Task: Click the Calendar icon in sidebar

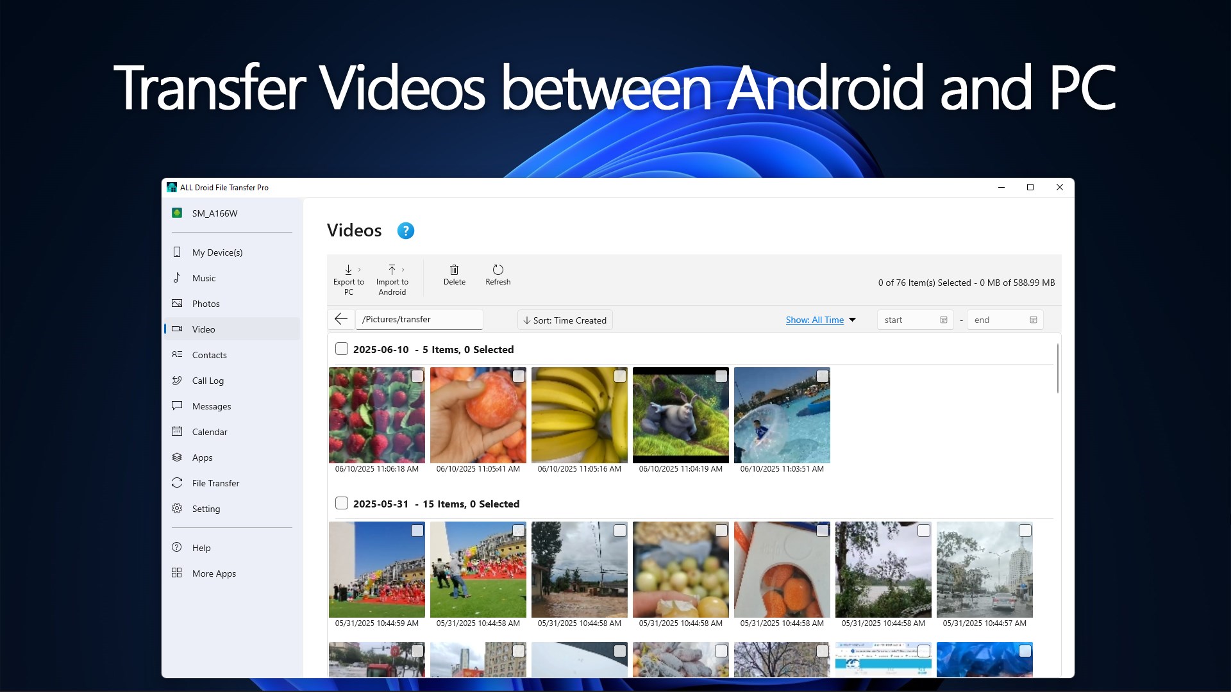Action: point(177,431)
